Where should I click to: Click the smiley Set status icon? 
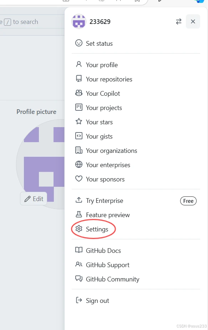78,43
